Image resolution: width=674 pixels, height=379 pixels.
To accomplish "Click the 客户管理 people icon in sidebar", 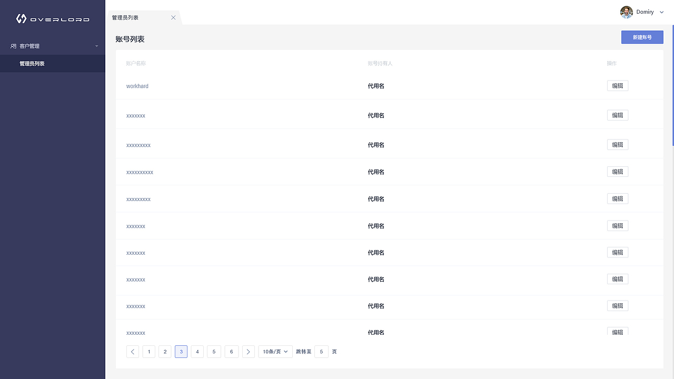I will [x=13, y=46].
